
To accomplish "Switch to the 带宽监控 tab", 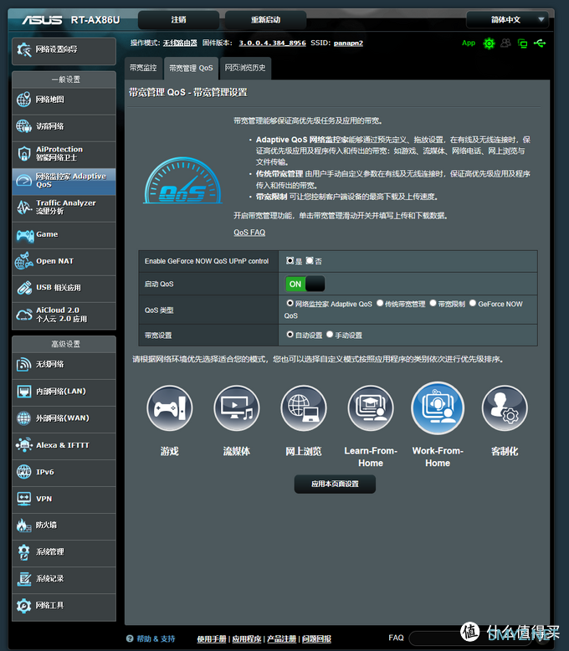I will tap(143, 68).
